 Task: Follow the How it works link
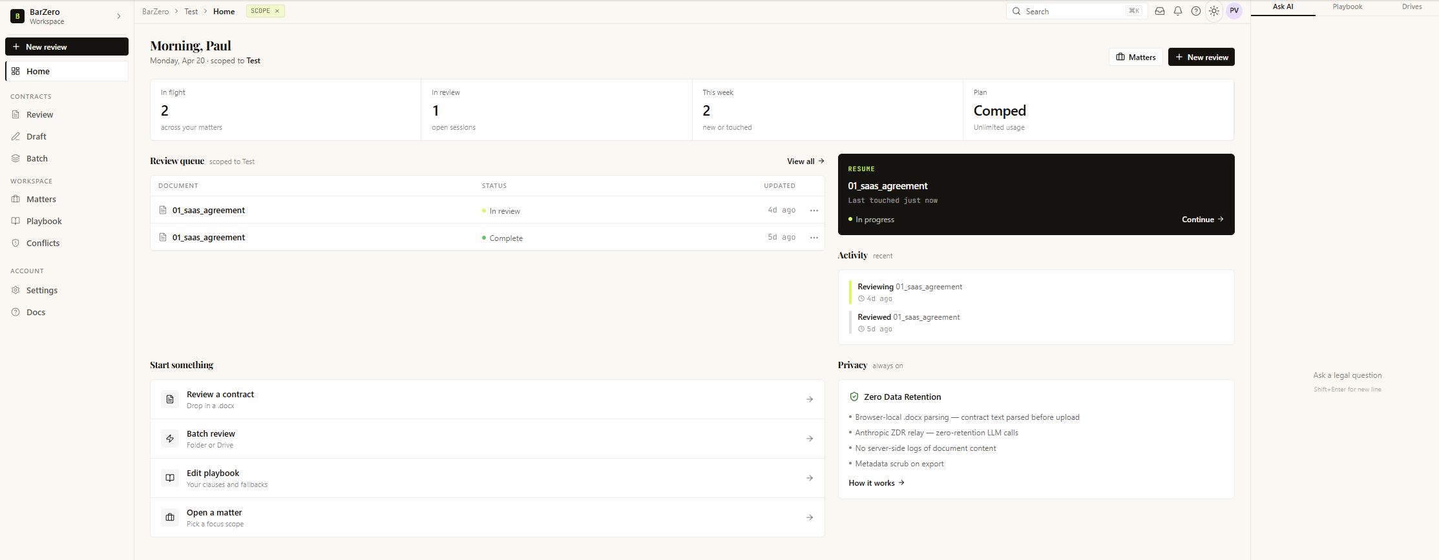coord(876,483)
